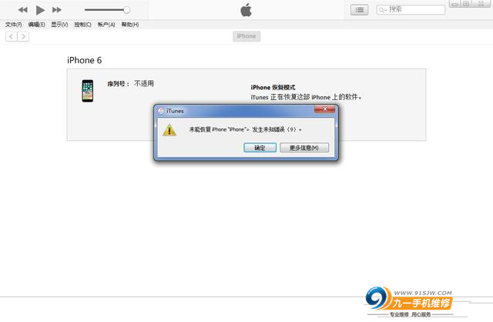Open the 显示(V) menu
The image size is (493, 322).
point(59,25)
